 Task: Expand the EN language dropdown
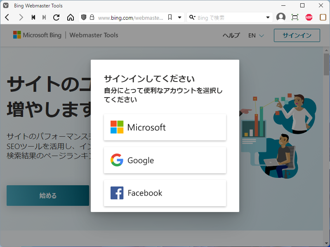tap(256, 35)
